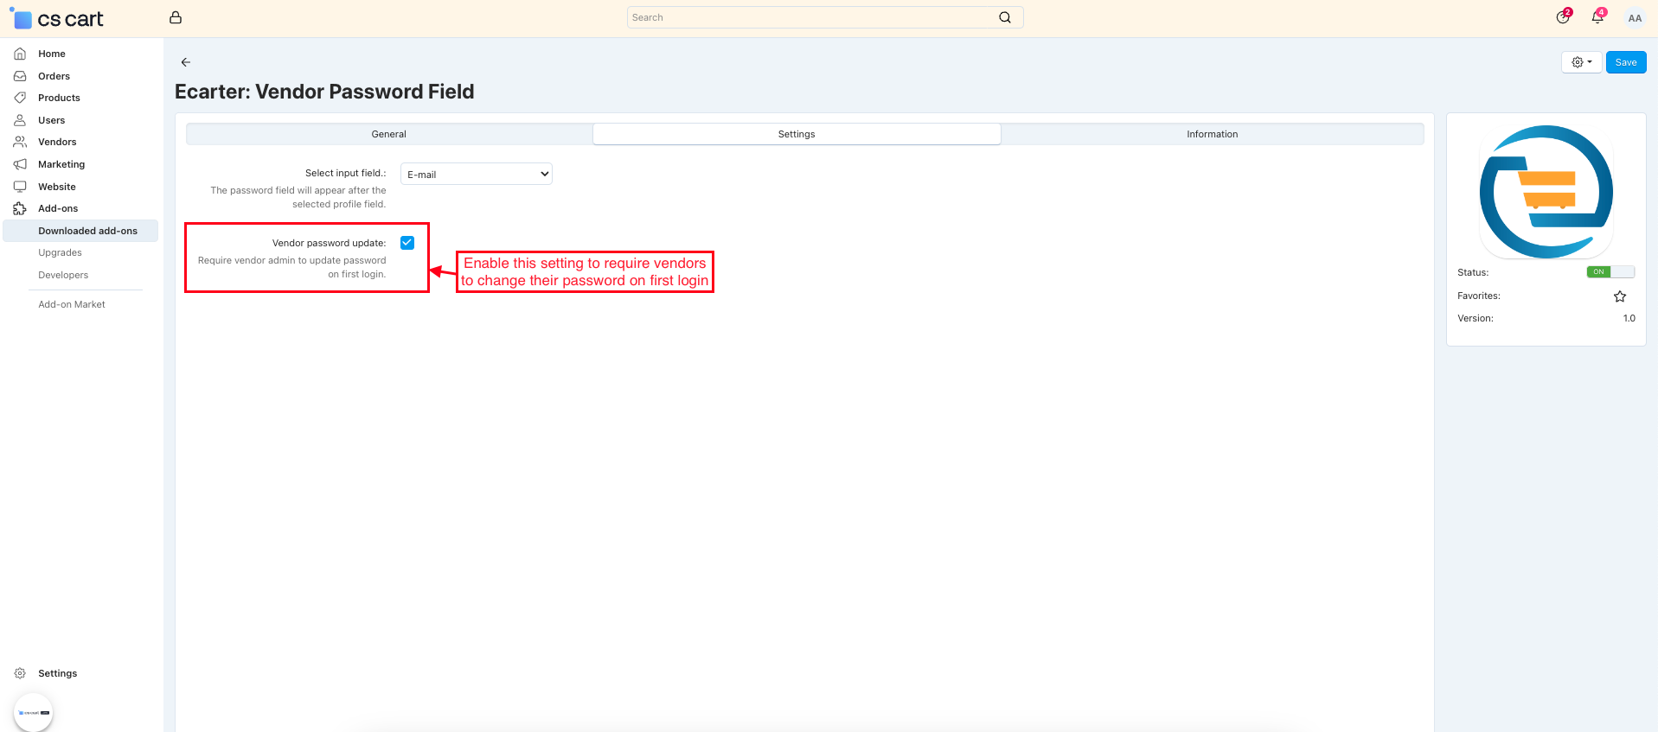Open the help center icon with badge
This screenshot has height=732, width=1658.
[x=1563, y=17]
